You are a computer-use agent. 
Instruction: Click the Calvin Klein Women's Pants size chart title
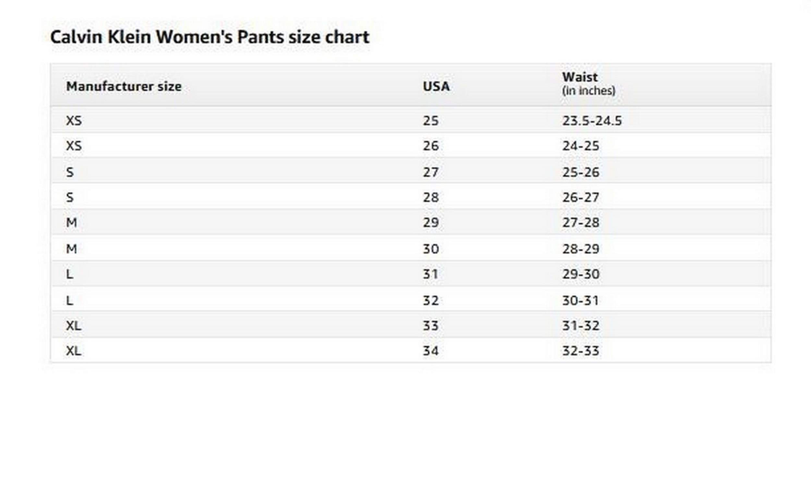click(210, 37)
